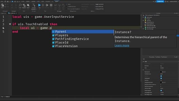Open the Play dropdown arrow

click(39, 9)
